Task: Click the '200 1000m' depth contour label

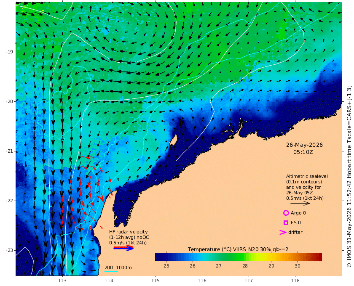Action: point(118,267)
